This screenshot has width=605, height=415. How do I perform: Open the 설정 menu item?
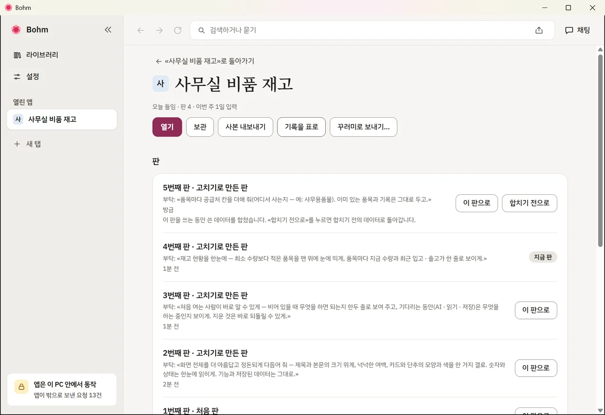26,77
